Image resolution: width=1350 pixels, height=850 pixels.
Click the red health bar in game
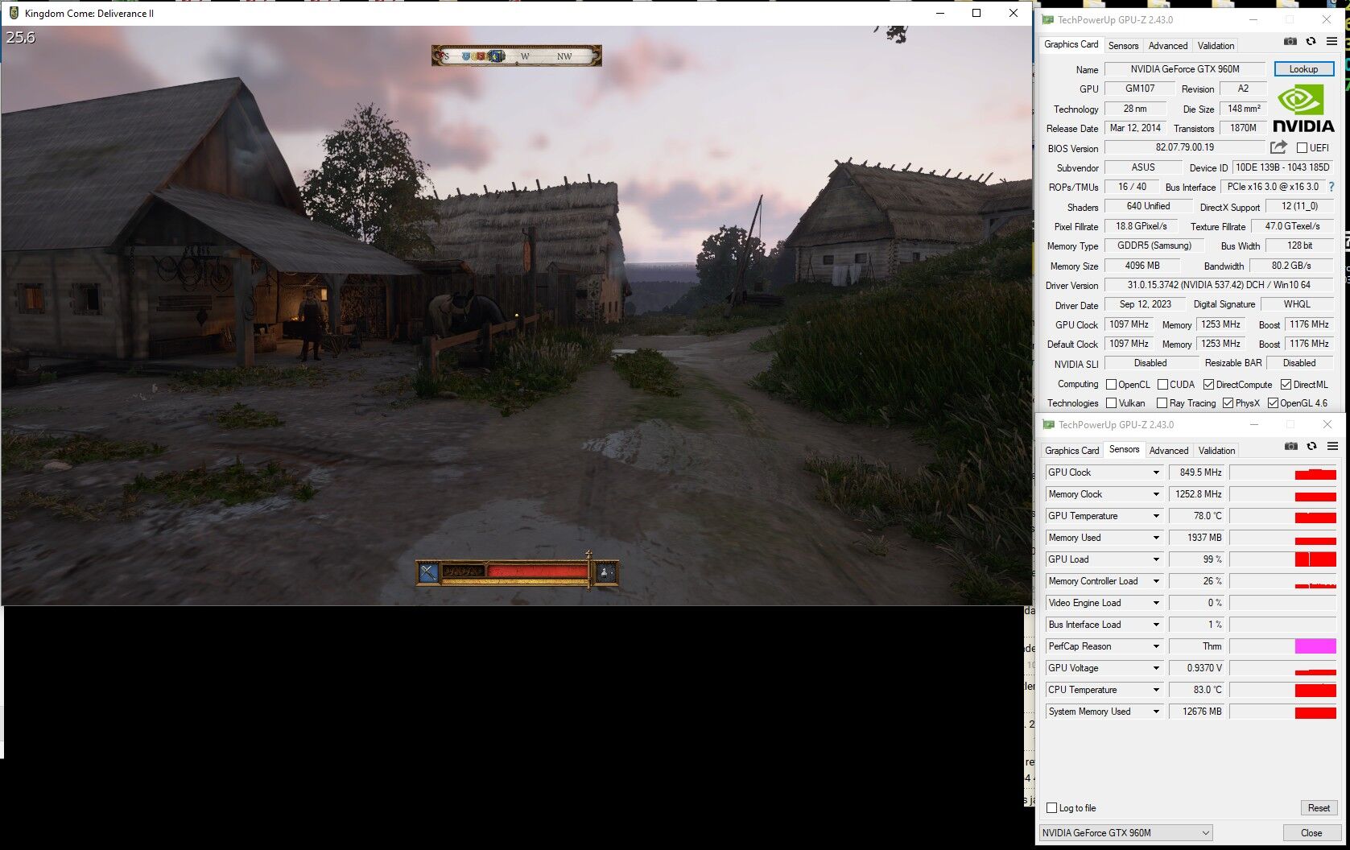tap(537, 571)
